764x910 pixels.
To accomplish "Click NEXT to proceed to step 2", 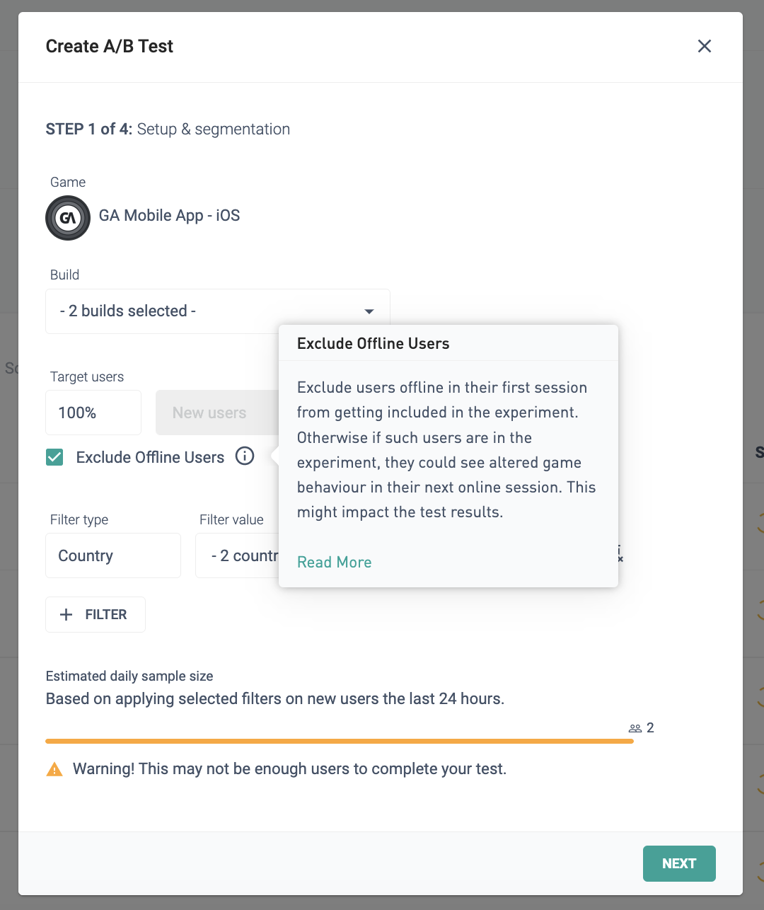I will pos(679,863).
